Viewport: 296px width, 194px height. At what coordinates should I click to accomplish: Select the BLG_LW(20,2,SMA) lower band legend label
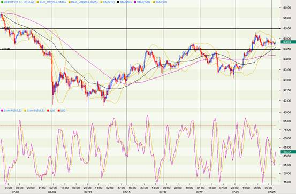coord(85,2)
